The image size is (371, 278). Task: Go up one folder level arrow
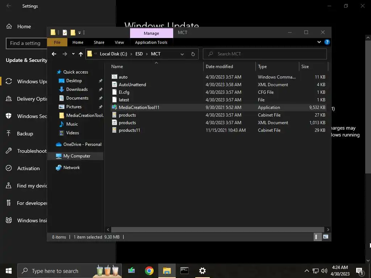click(81, 54)
